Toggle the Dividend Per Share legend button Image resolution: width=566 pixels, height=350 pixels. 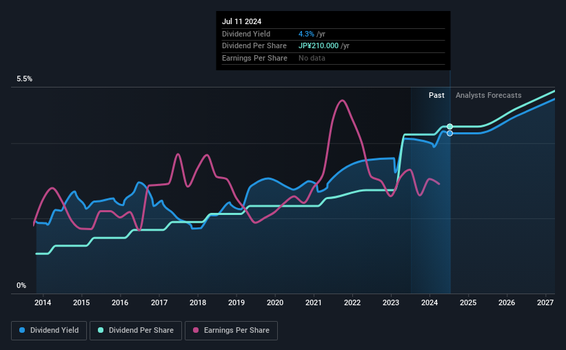136,330
